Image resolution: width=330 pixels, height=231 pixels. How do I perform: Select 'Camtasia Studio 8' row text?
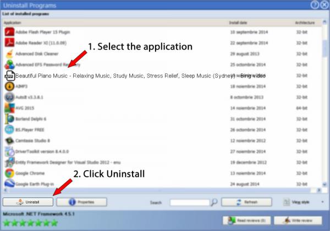coord(32,140)
